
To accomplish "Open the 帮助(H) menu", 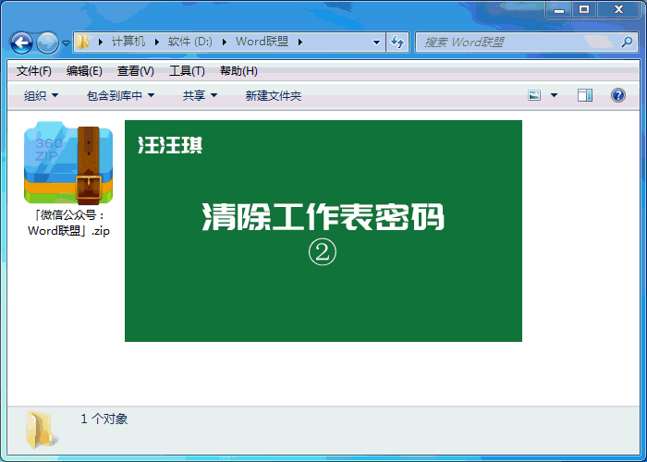I will click(238, 71).
